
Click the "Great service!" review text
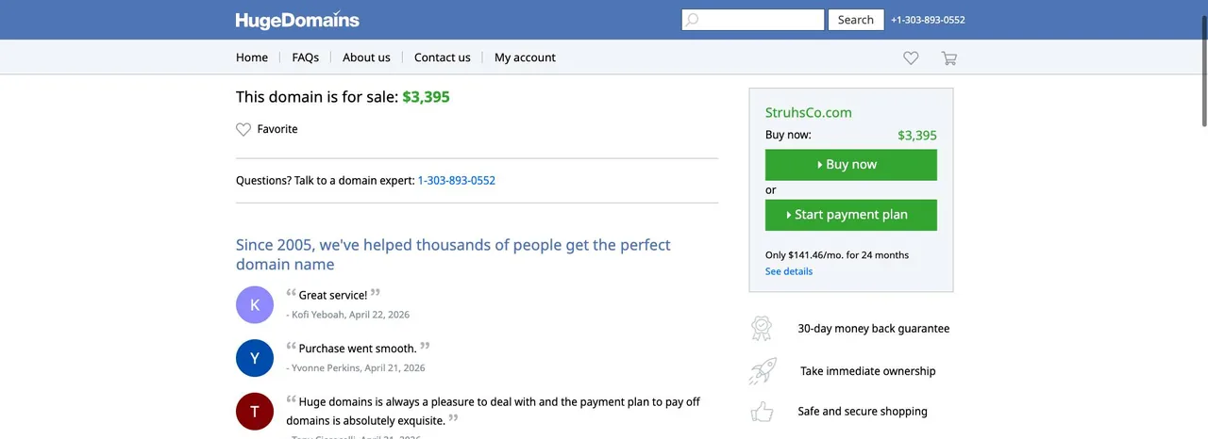point(333,295)
